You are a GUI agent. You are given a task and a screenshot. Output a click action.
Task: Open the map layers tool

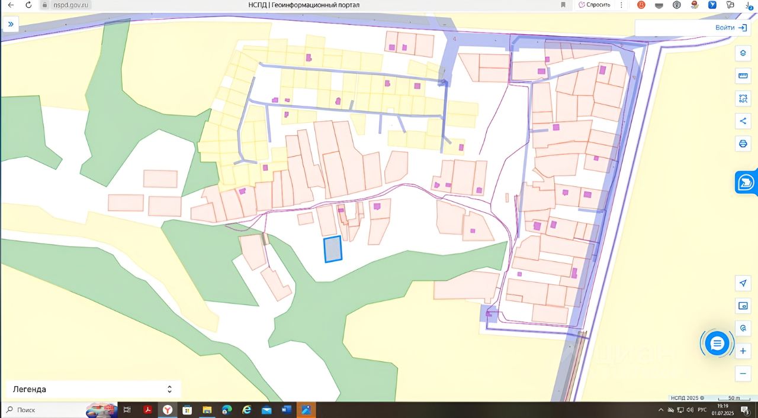[x=743, y=53]
